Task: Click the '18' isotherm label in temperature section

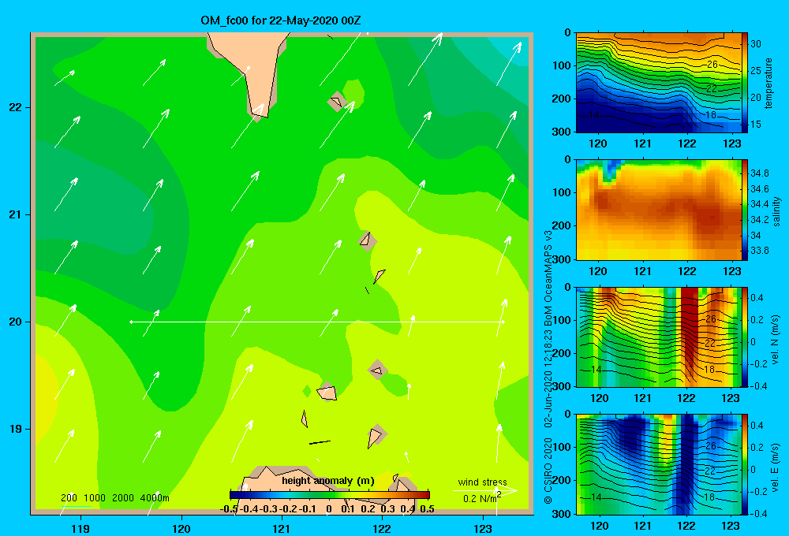Action: pyautogui.click(x=711, y=114)
